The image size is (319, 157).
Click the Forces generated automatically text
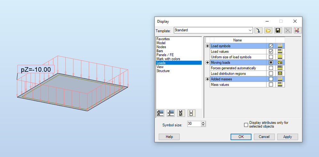point(233,68)
